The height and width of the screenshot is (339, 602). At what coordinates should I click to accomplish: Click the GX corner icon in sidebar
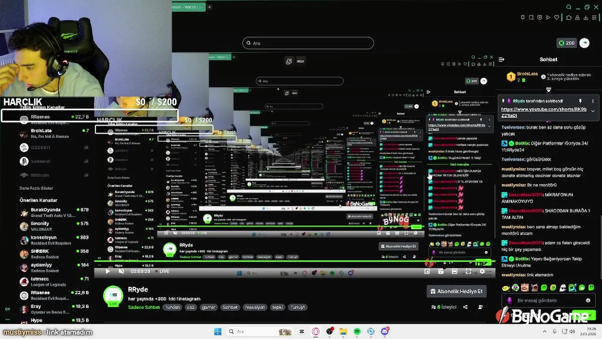tap(8, 309)
